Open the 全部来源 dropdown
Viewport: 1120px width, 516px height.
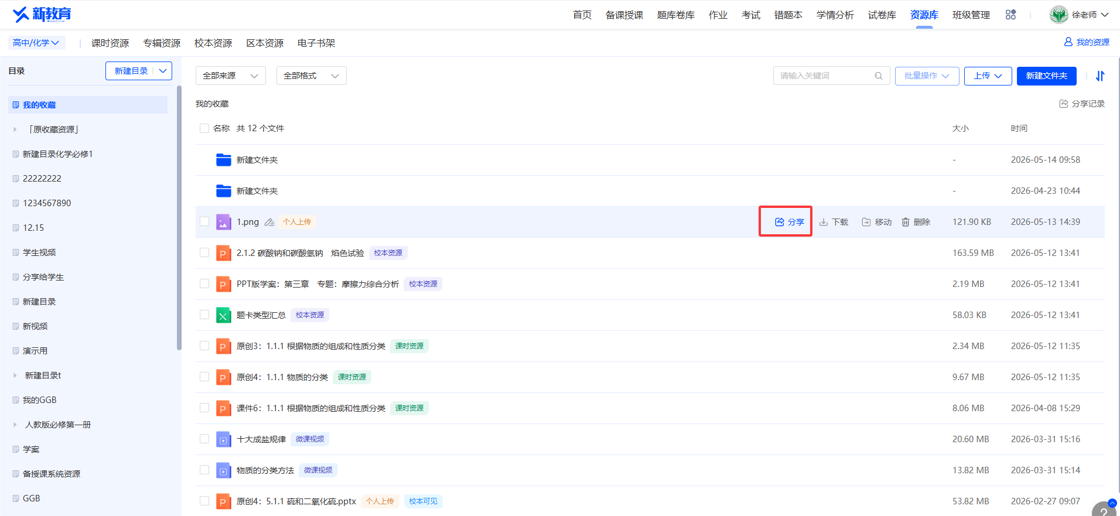pyautogui.click(x=231, y=76)
